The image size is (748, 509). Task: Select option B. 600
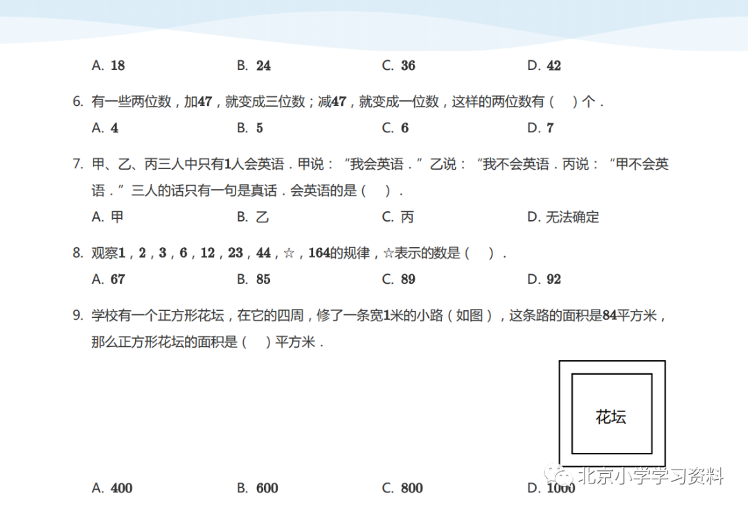258,488
